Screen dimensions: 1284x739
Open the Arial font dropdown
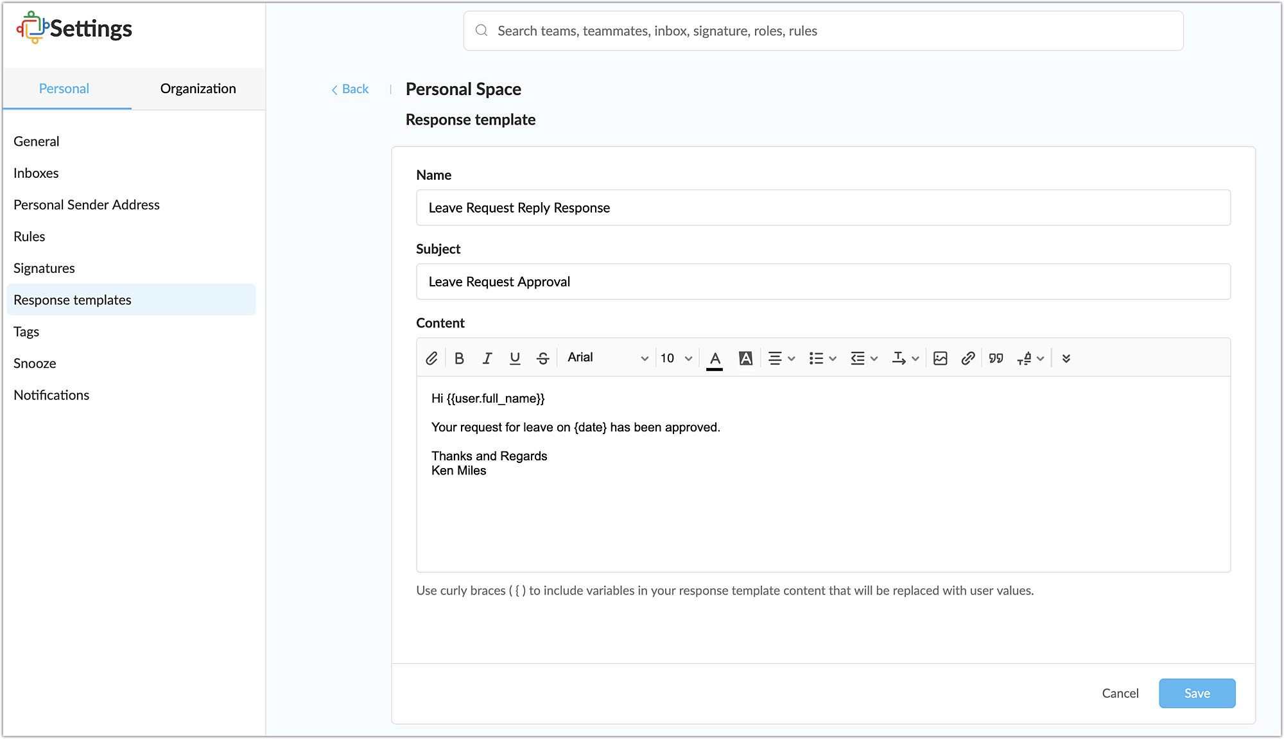pyautogui.click(x=607, y=358)
